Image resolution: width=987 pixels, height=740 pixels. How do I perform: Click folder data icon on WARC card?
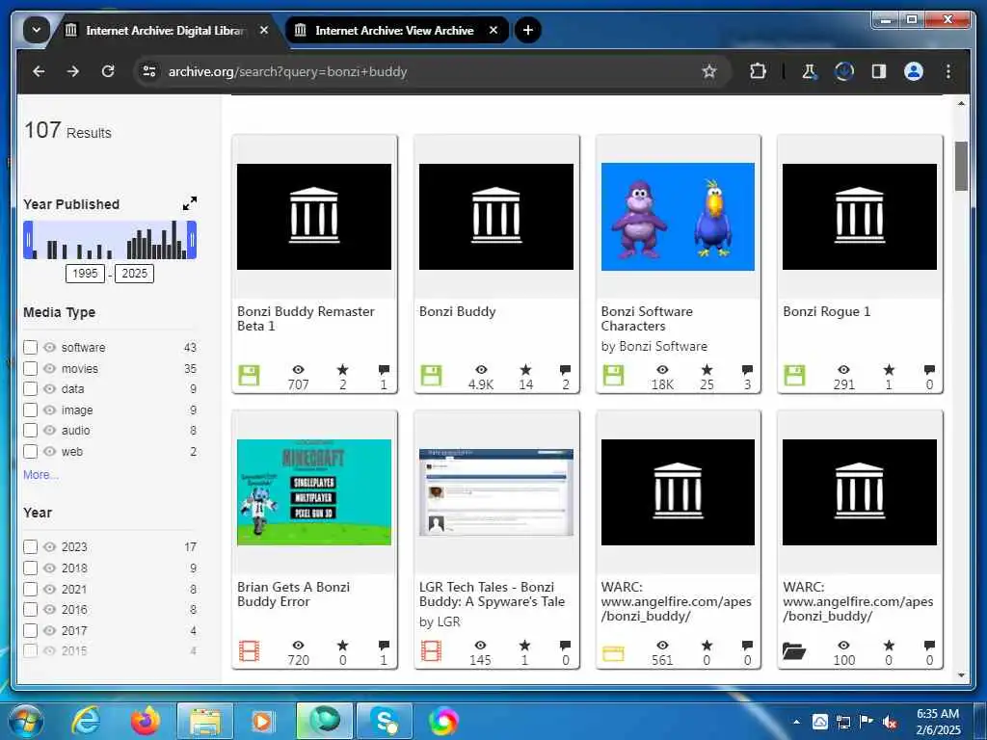(x=794, y=651)
